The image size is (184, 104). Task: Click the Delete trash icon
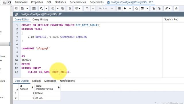pos(70,8)
